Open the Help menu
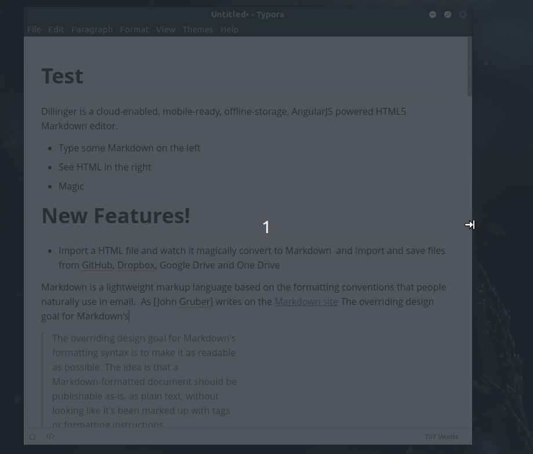 click(x=229, y=29)
